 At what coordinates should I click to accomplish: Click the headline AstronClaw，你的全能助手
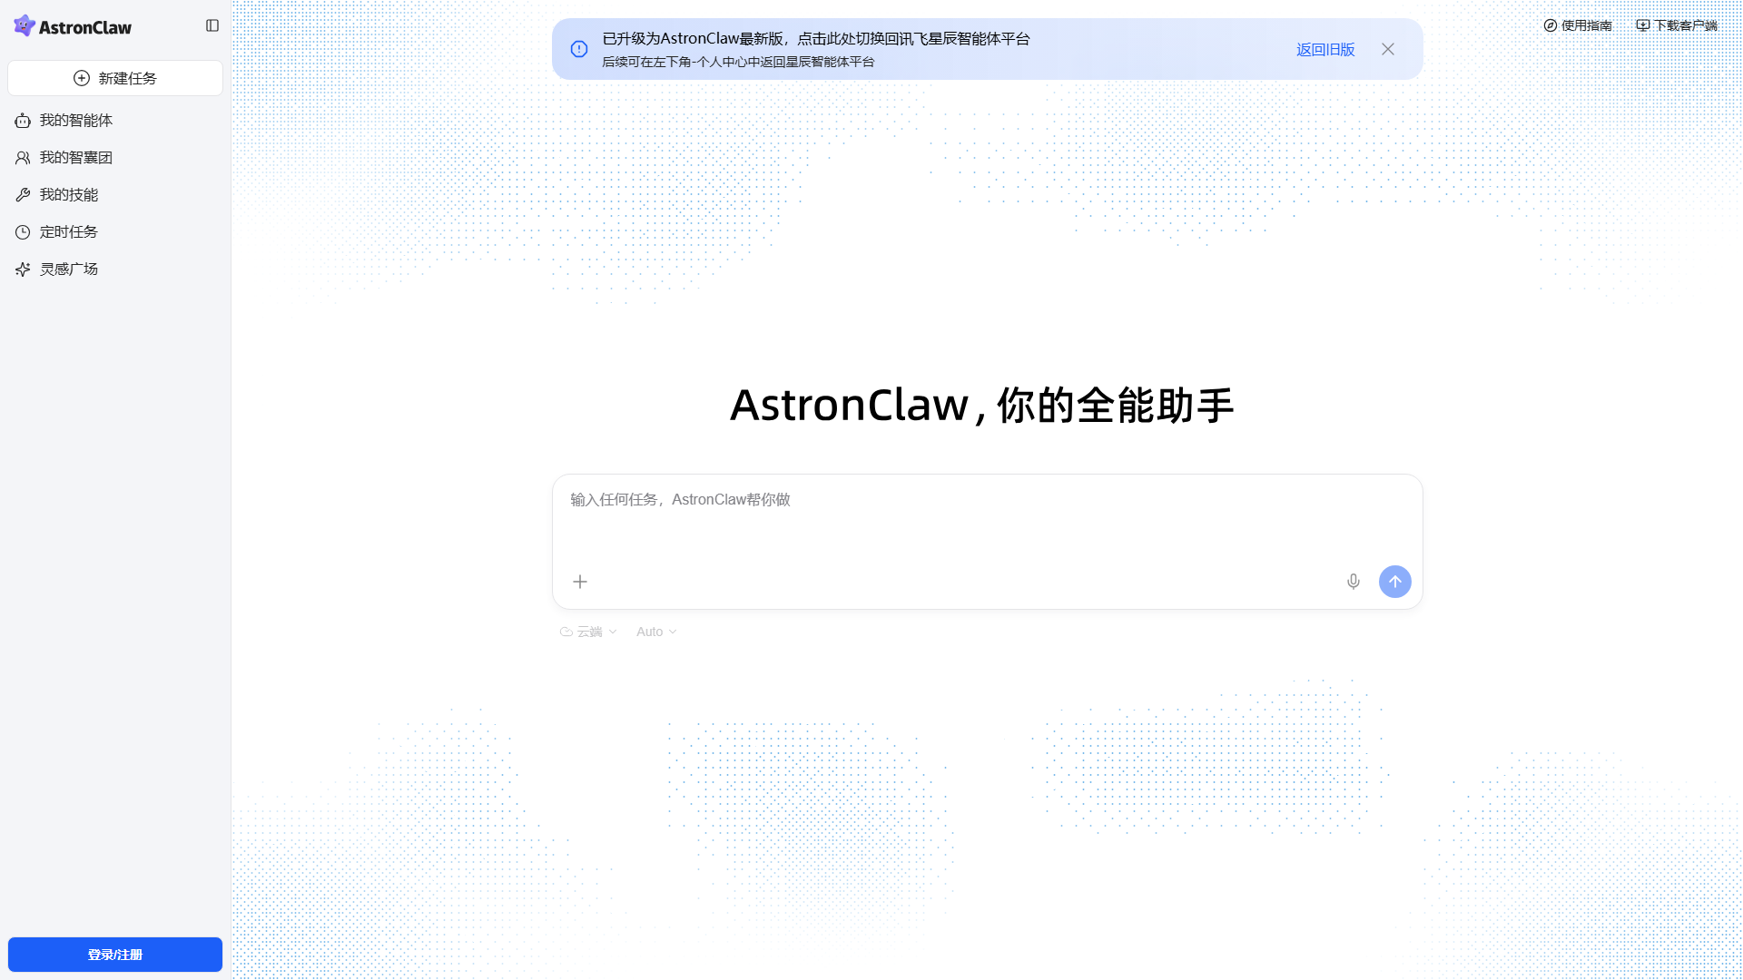[982, 405]
